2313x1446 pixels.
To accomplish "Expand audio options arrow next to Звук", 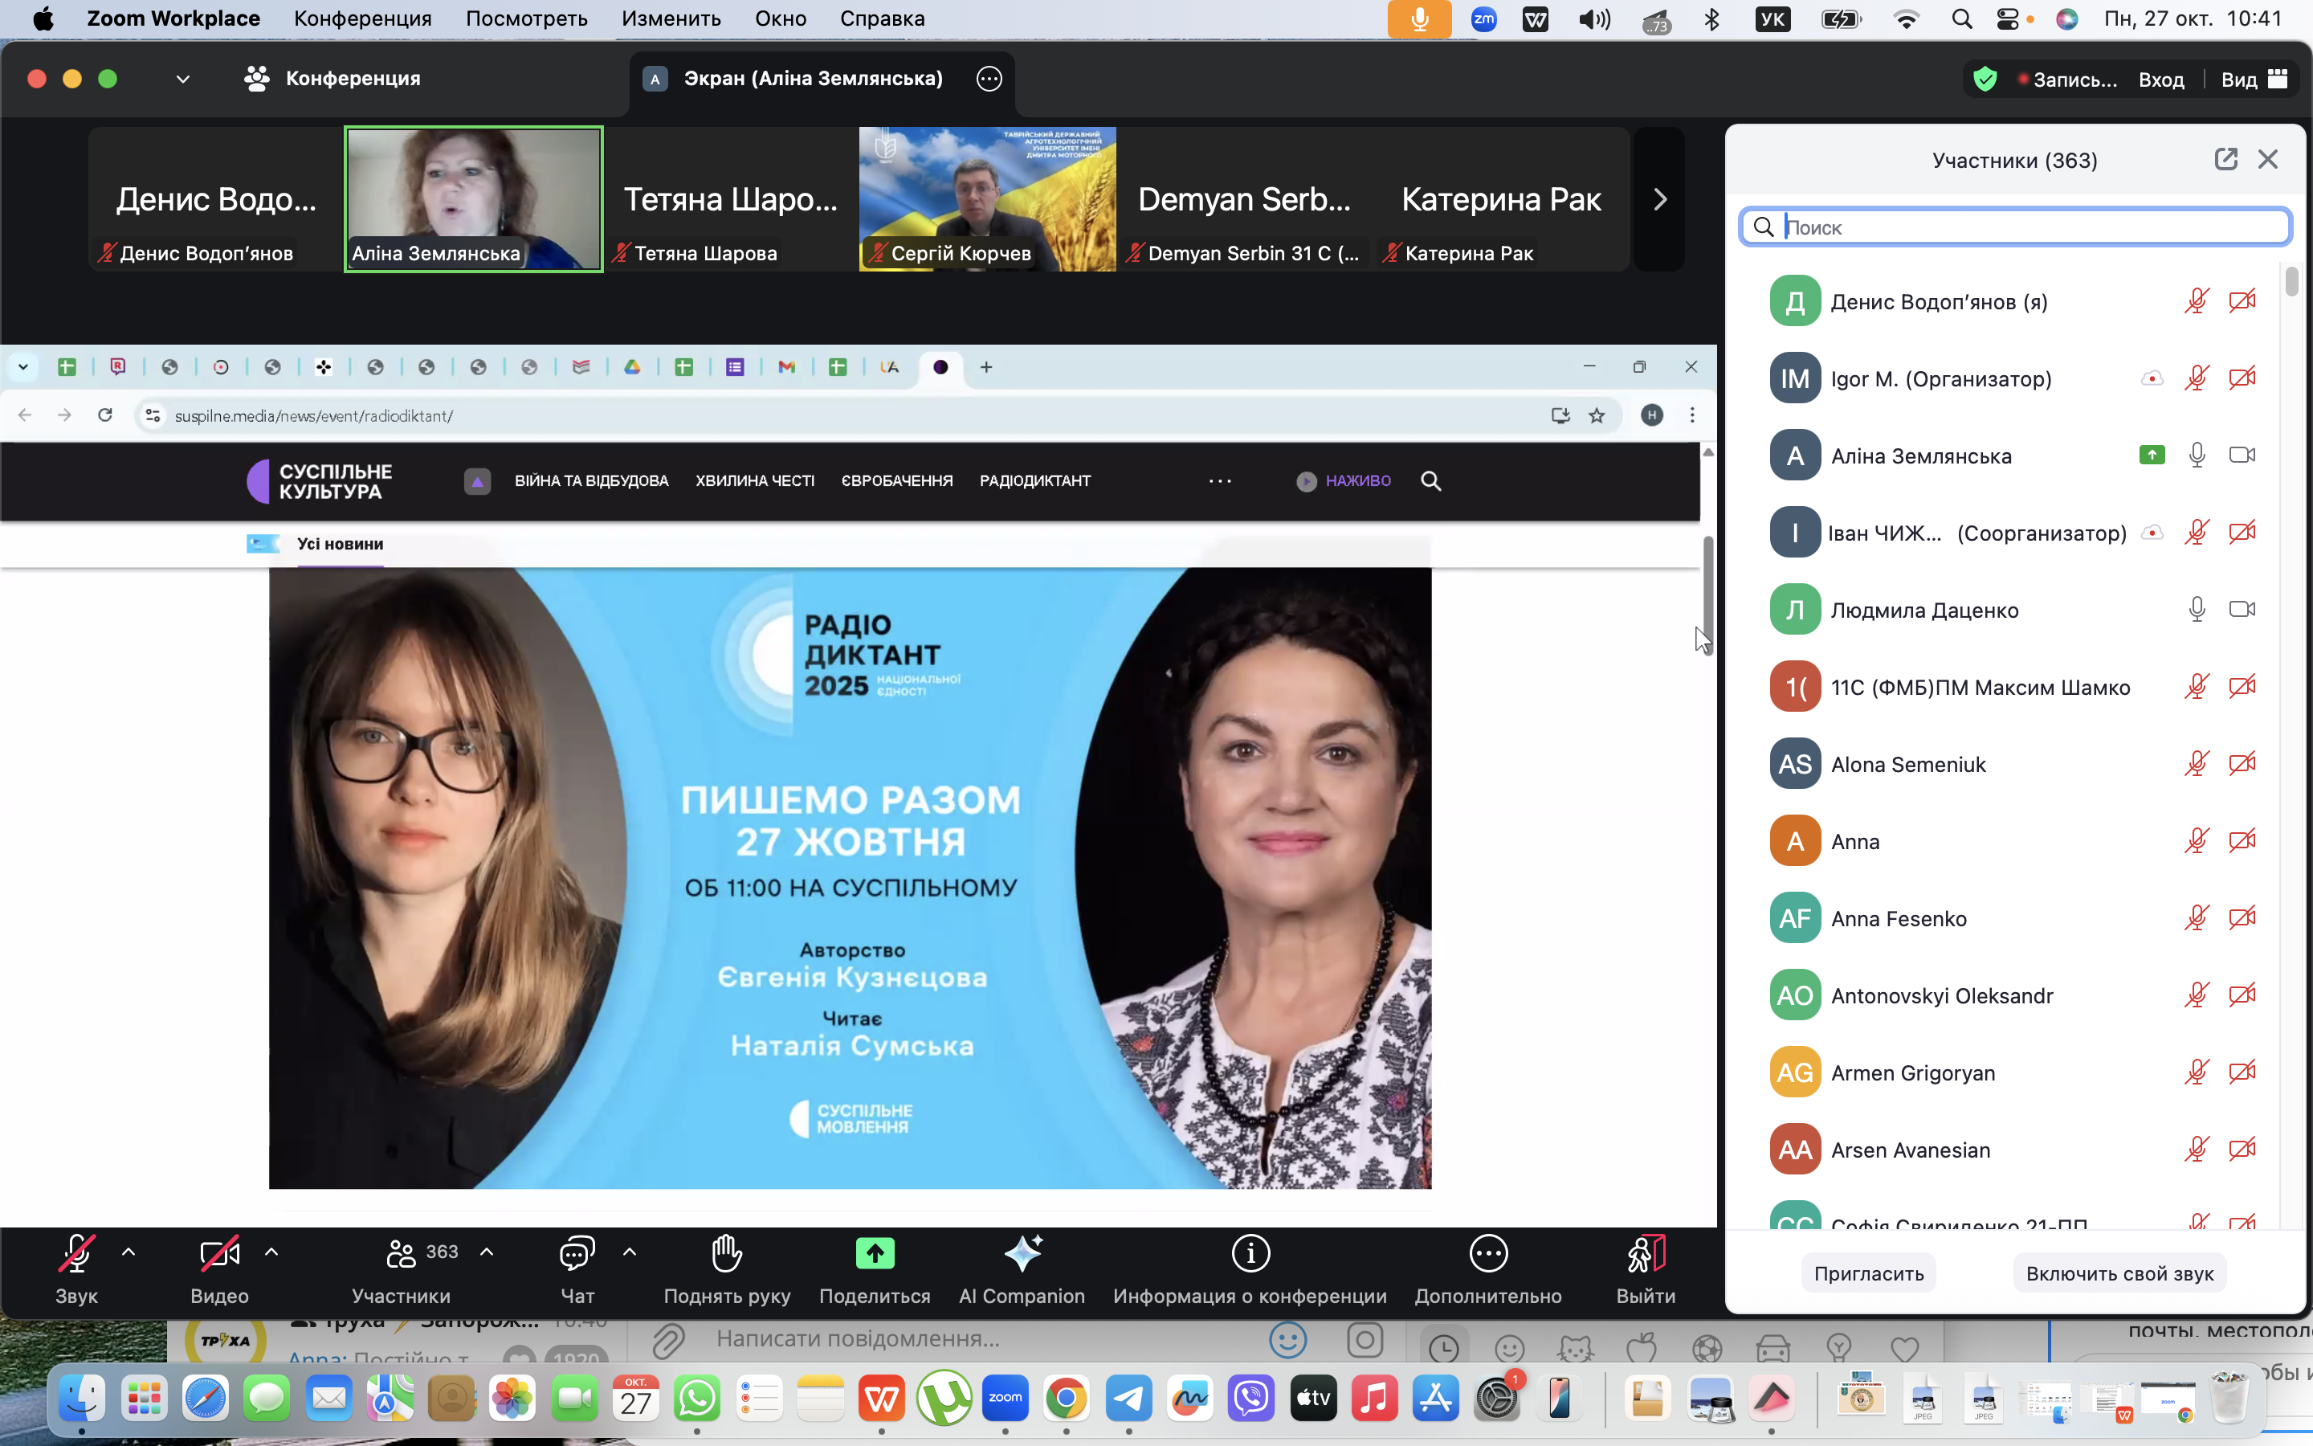I will [x=129, y=1251].
